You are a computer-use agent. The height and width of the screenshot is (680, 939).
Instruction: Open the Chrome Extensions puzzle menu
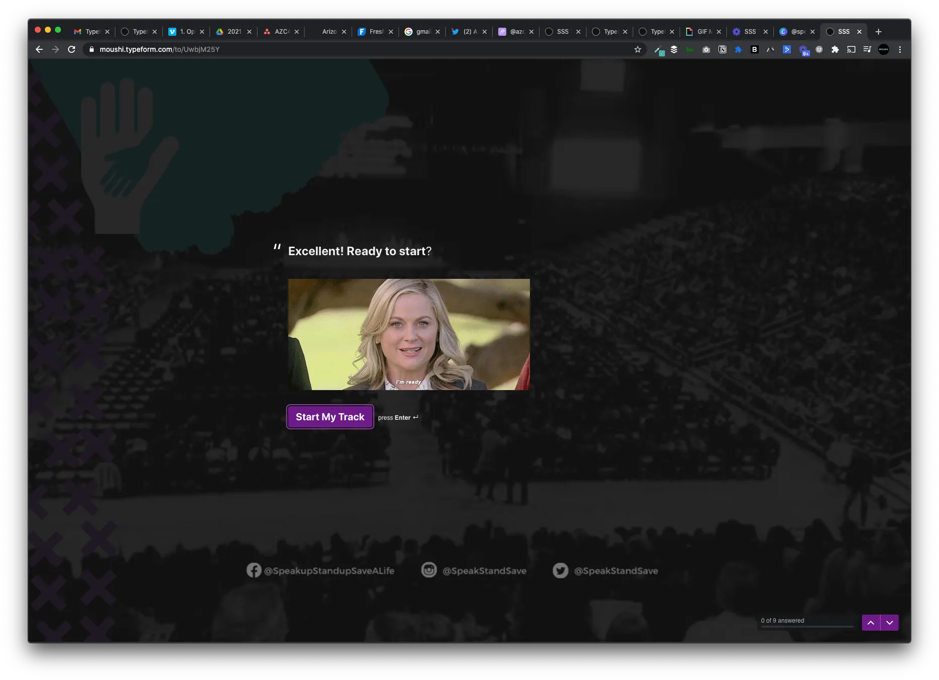(x=835, y=49)
